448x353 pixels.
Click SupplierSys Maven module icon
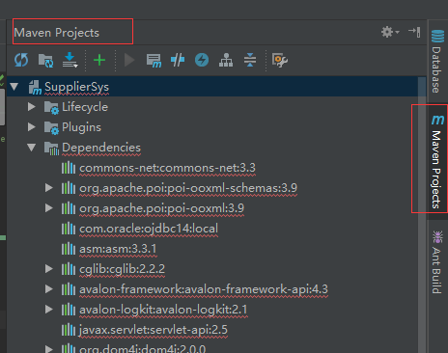pos(35,88)
